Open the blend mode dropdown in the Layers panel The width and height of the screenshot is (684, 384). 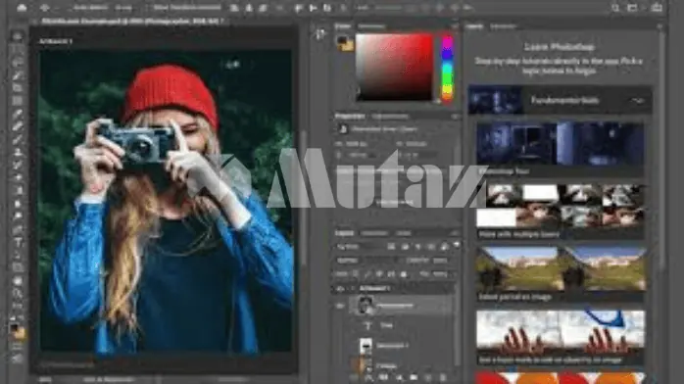point(366,261)
